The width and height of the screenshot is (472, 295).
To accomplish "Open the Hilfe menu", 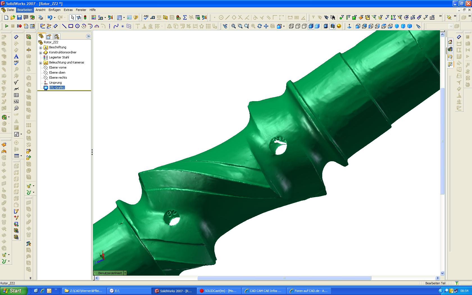I will pyautogui.click(x=92, y=10).
